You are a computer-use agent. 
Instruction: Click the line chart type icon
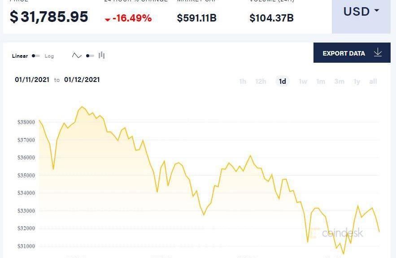coord(77,56)
